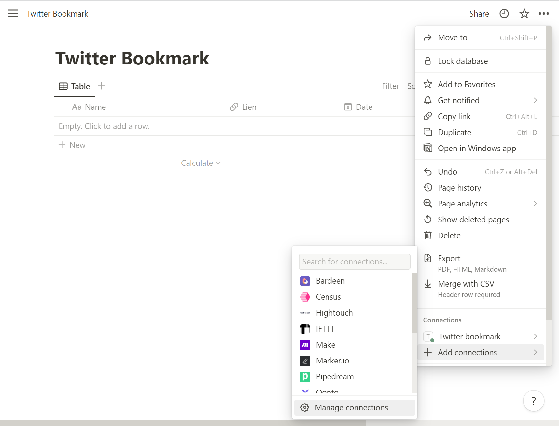Expand the Add connections submenu chevron
This screenshot has width=559, height=426.
(x=535, y=352)
